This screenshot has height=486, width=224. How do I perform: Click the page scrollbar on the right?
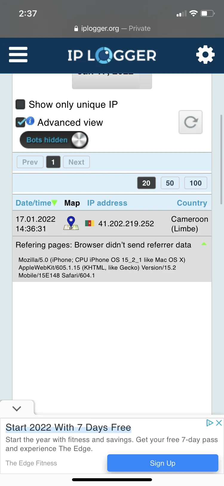tap(221, 159)
